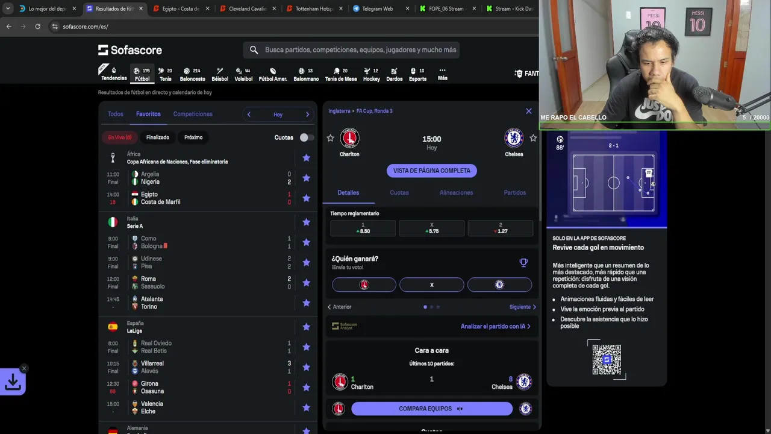Vote X for a draw
The height and width of the screenshot is (434, 771).
click(x=431, y=285)
